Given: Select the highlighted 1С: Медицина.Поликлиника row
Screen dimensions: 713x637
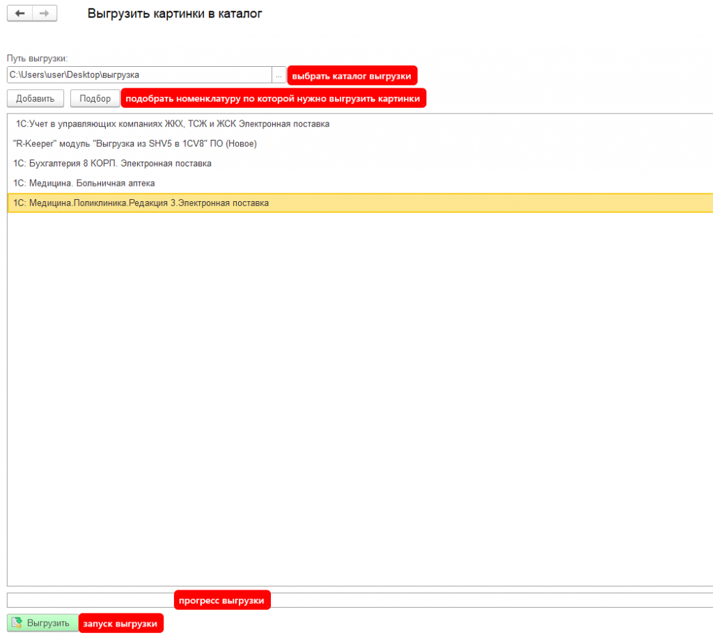Looking at the screenshot, I should pos(360,203).
